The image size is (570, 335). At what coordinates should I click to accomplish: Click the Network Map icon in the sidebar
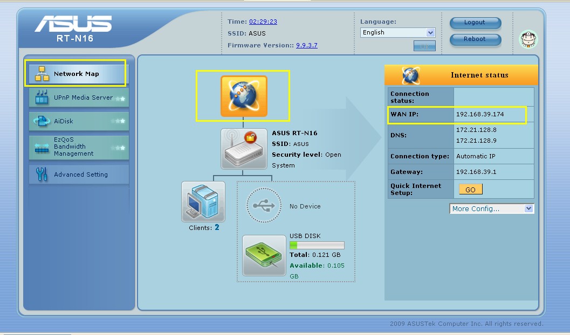pyautogui.click(x=42, y=74)
